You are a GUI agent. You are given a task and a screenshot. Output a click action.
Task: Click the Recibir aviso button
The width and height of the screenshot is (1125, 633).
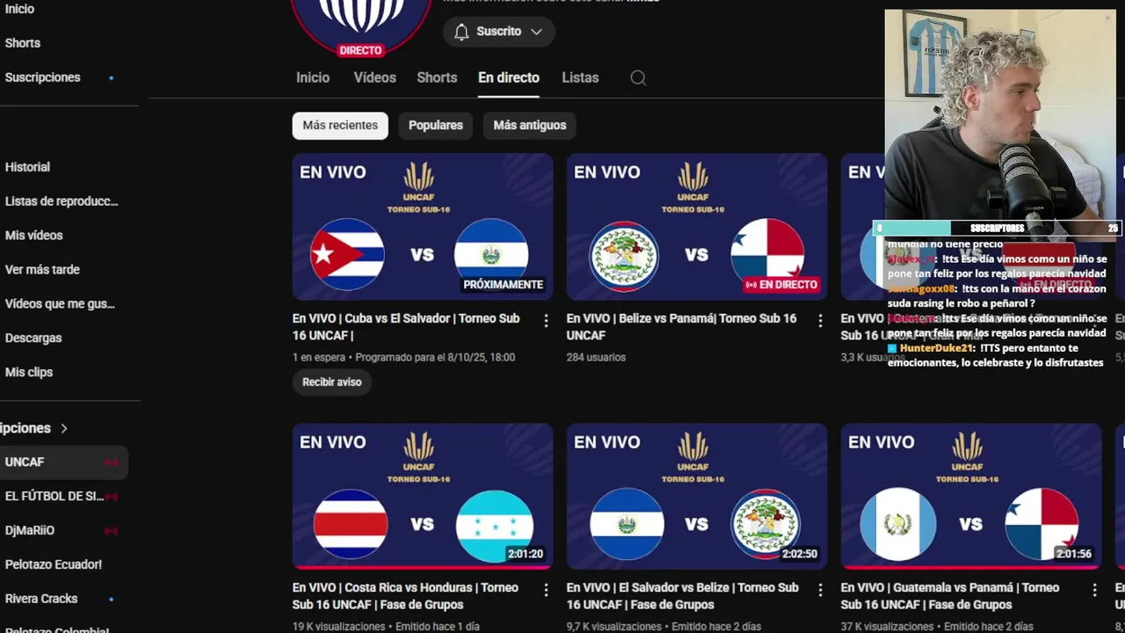click(x=332, y=382)
